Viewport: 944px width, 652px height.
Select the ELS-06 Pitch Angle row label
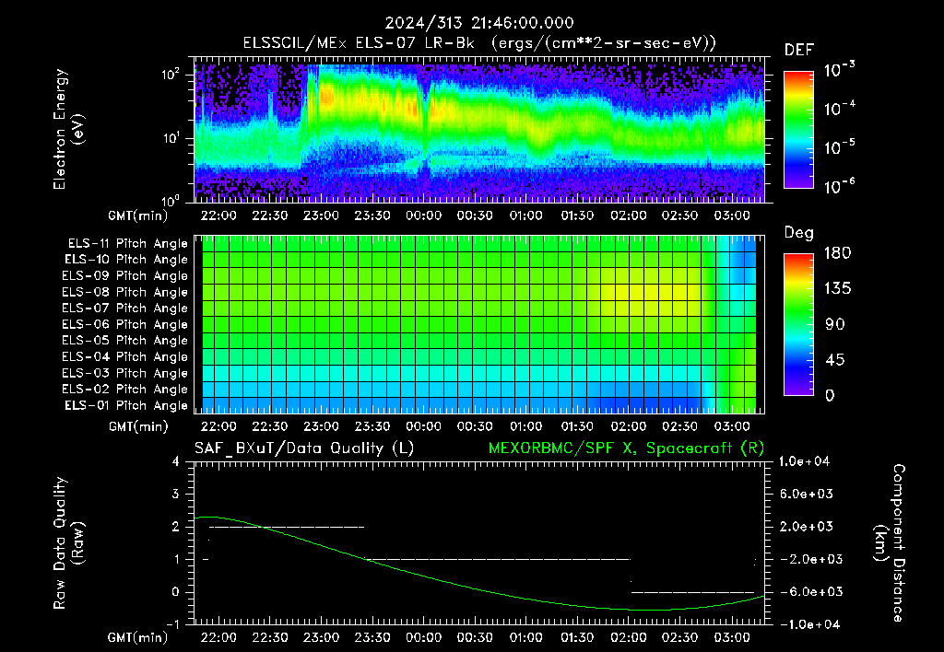pyautogui.click(x=125, y=324)
